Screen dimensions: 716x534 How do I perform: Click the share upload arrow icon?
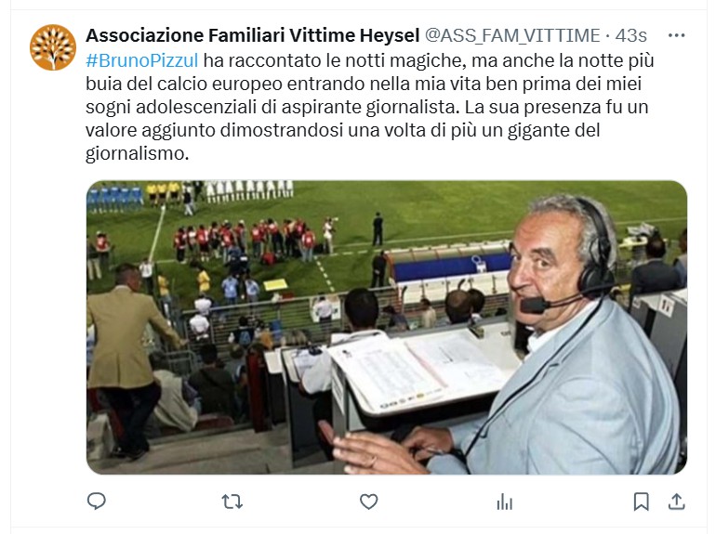(x=676, y=501)
